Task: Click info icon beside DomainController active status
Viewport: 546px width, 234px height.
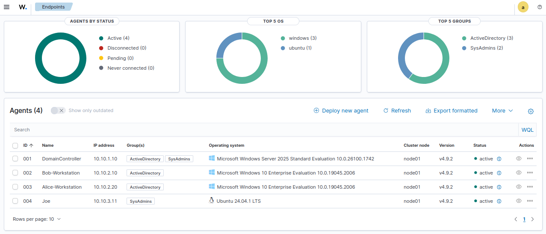Action: click(499, 159)
